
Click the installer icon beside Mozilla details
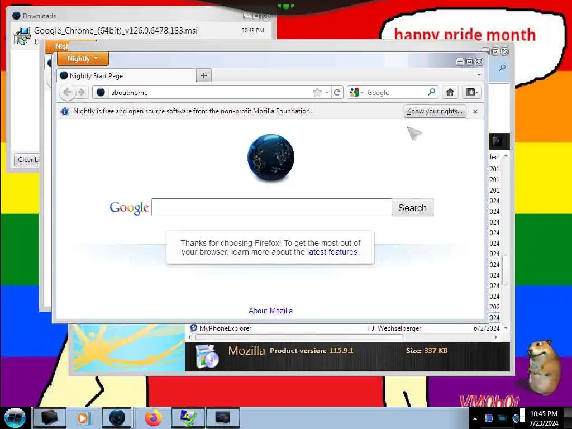click(207, 356)
